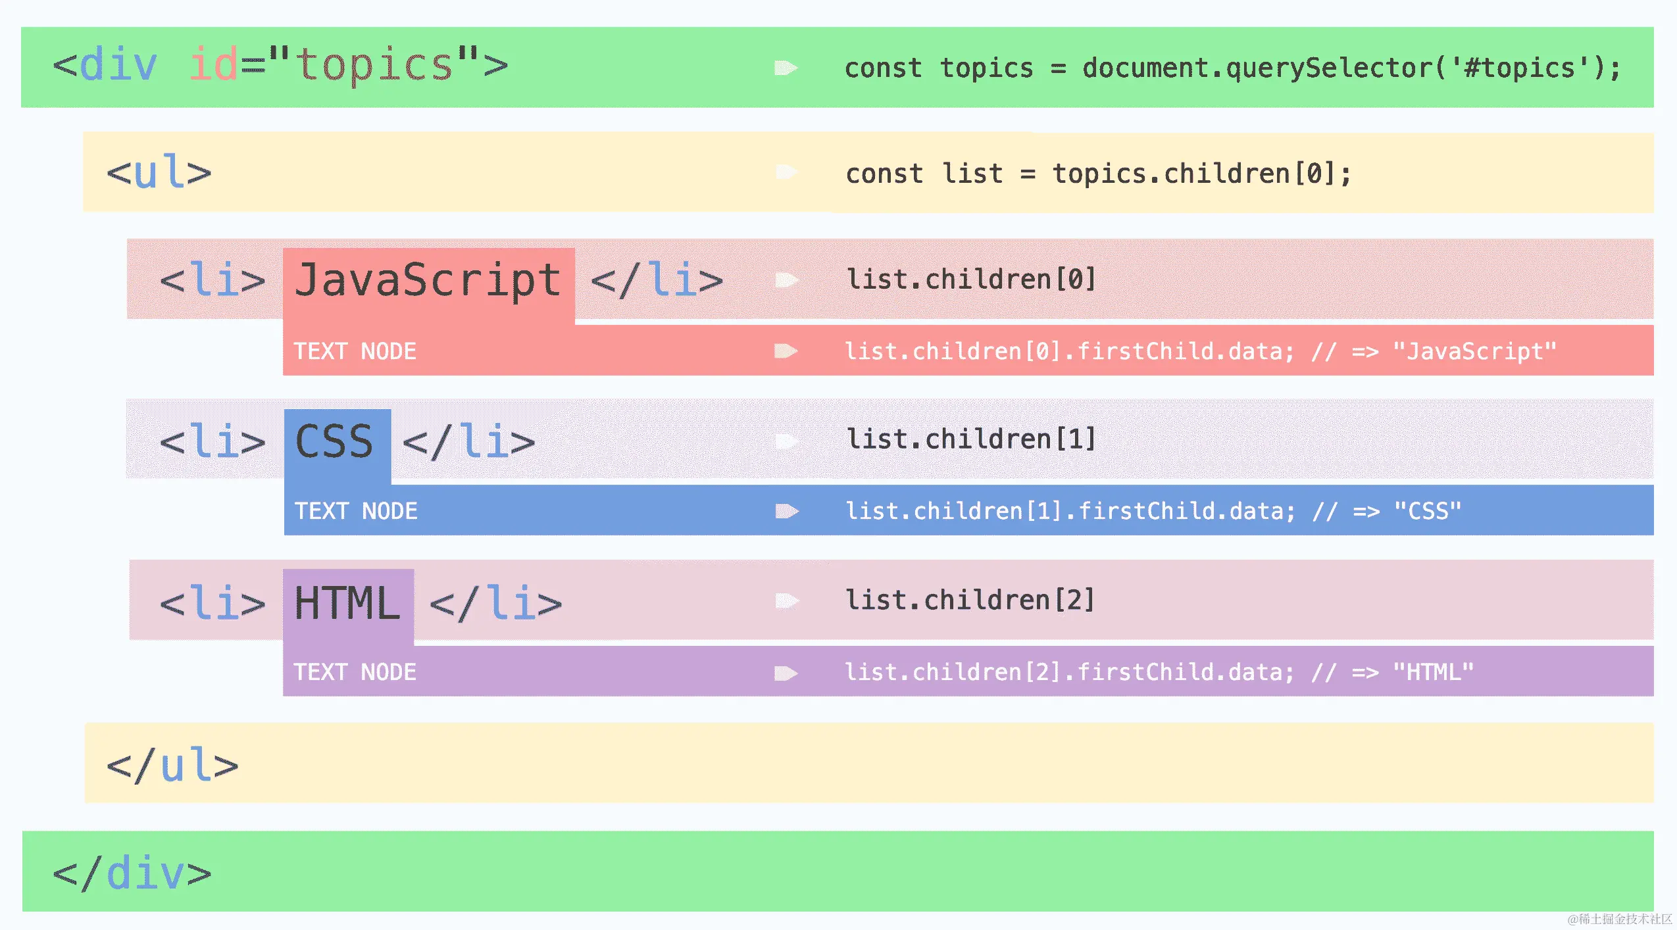Click the topics.children[0] code line
Screen dimensions: 1677x930
(1097, 174)
